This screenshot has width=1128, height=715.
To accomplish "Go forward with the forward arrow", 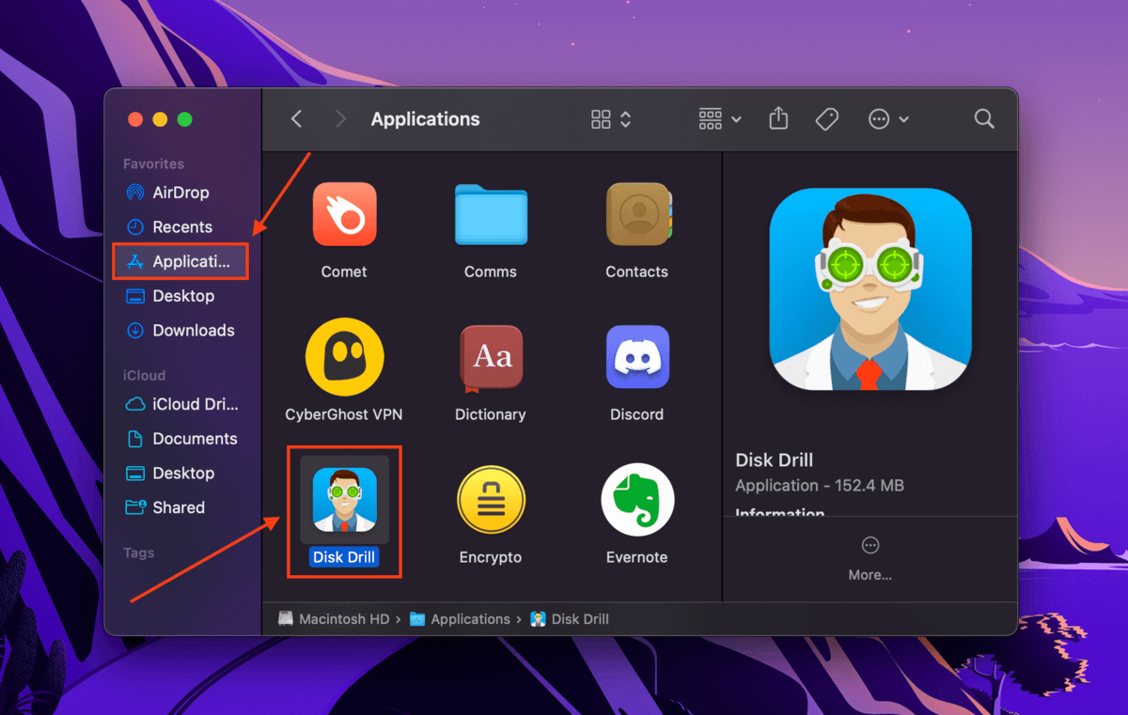I will 341,119.
